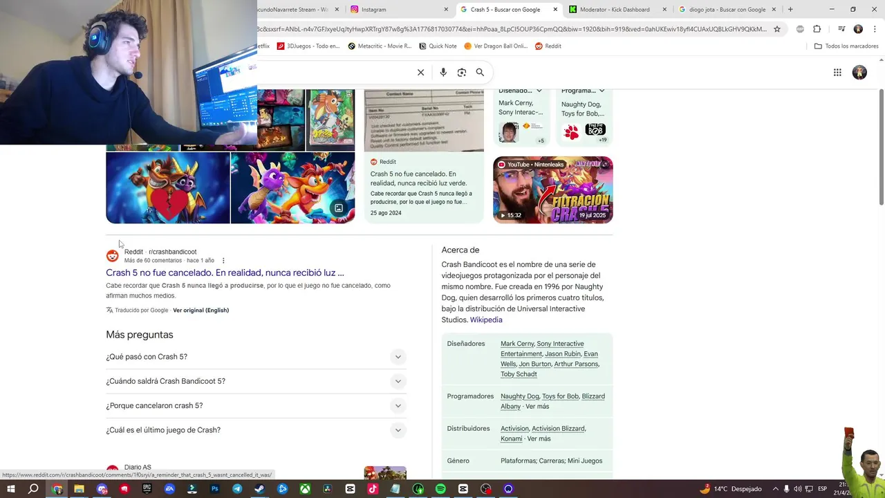
Task: Switch to the Stream tab left of Instagram
Action: 299,10
